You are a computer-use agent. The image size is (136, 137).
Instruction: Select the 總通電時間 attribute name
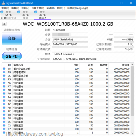[19, 72]
